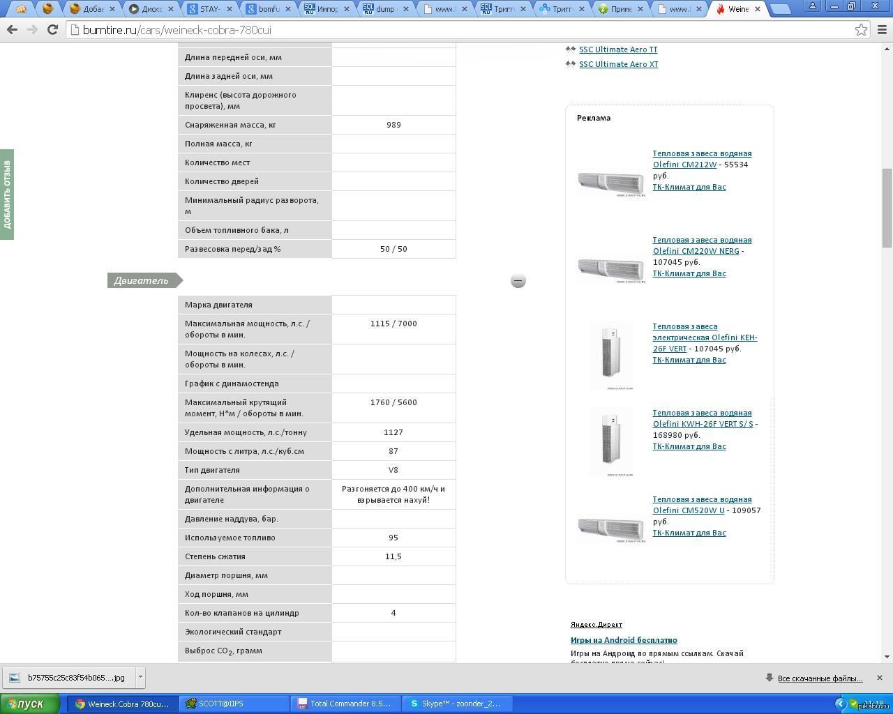Open dropdown arrow next to downloaded jpg file
The width and height of the screenshot is (893, 714).
click(x=140, y=677)
